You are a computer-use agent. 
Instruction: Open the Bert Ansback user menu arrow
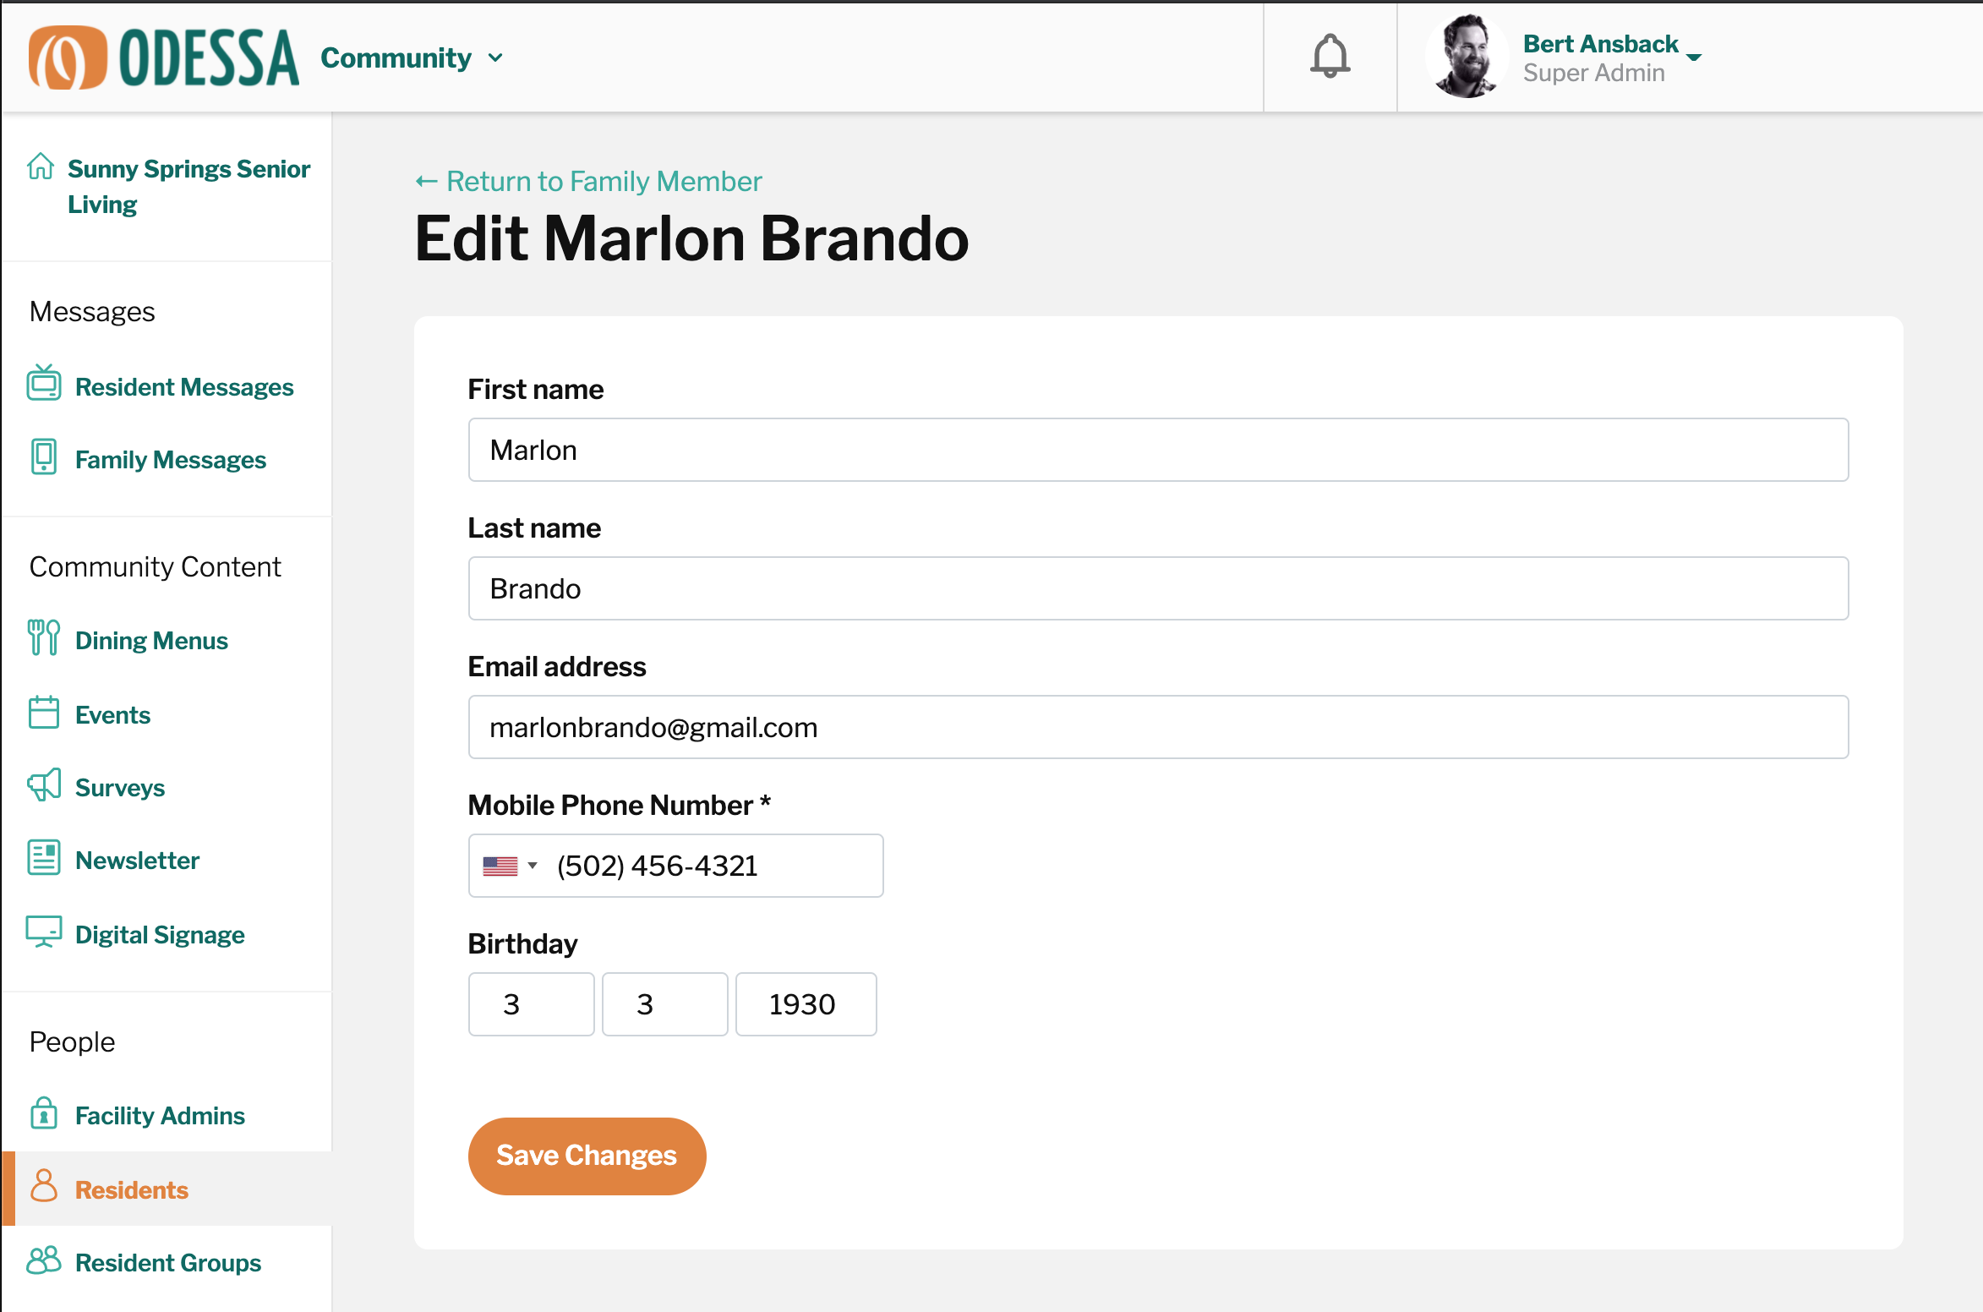pyautogui.click(x=1694, y=57)
